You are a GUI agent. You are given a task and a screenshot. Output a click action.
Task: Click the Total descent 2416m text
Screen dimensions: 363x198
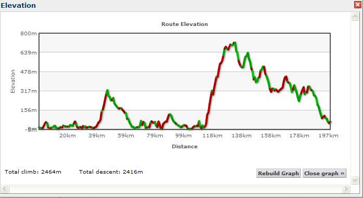[x=111, y=172]
